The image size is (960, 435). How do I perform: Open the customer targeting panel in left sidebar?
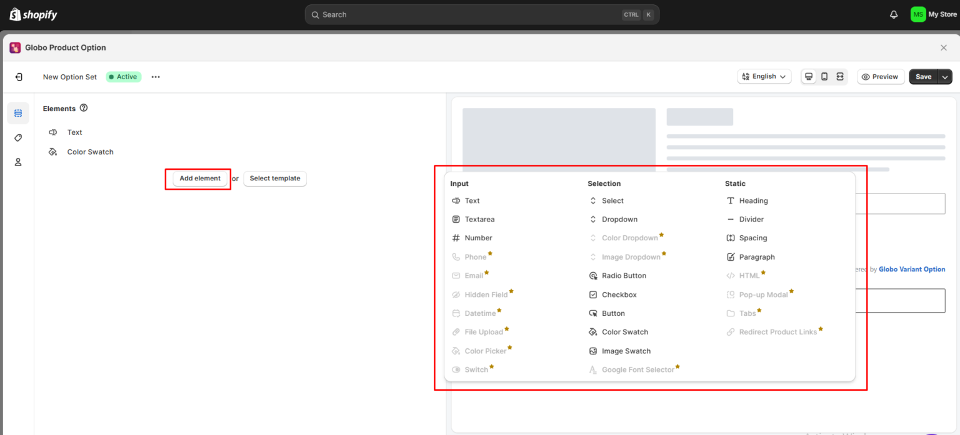pyautogui.click(x=17, y=162)
